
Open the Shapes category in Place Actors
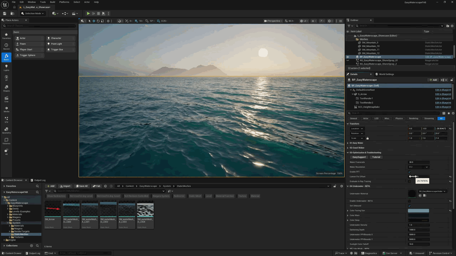[x=6, y=88]
